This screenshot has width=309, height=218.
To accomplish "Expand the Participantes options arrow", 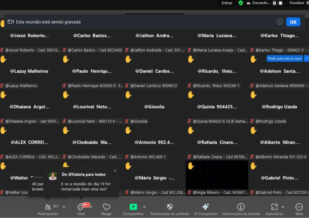I will (x=64, y=207).
